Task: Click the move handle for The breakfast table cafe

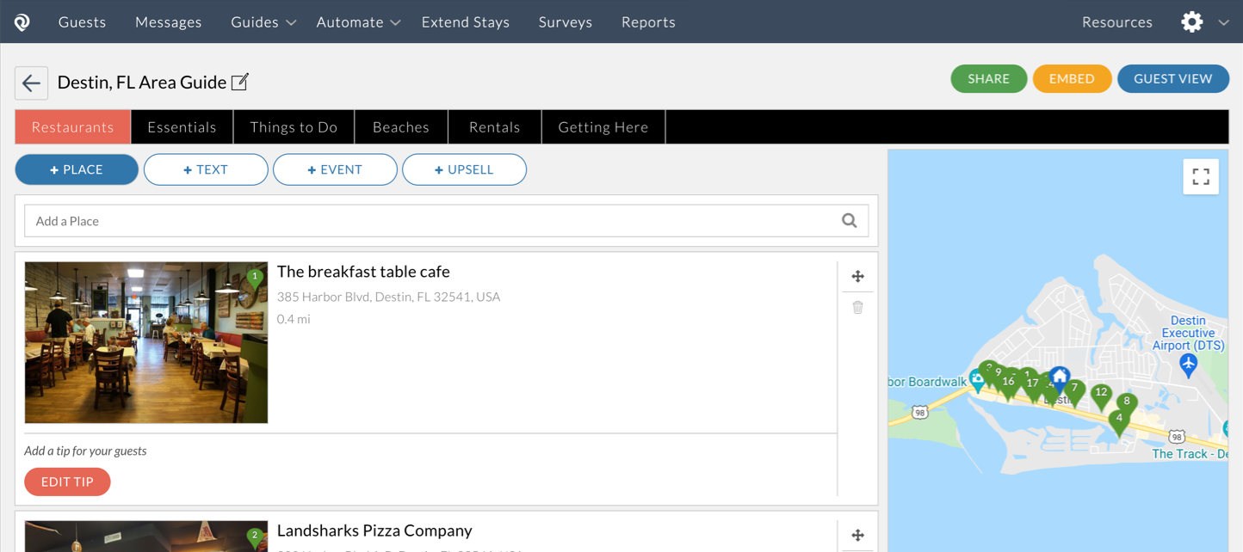Action: pos(857,276)
